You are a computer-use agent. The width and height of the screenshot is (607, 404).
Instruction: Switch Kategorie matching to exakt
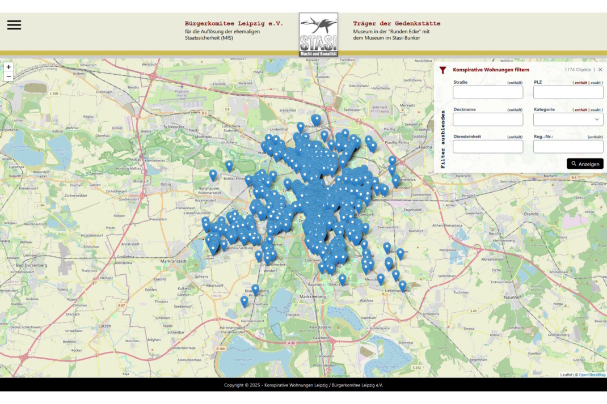tap(596, 110)
